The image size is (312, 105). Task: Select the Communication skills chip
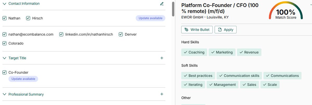(239, 76)
